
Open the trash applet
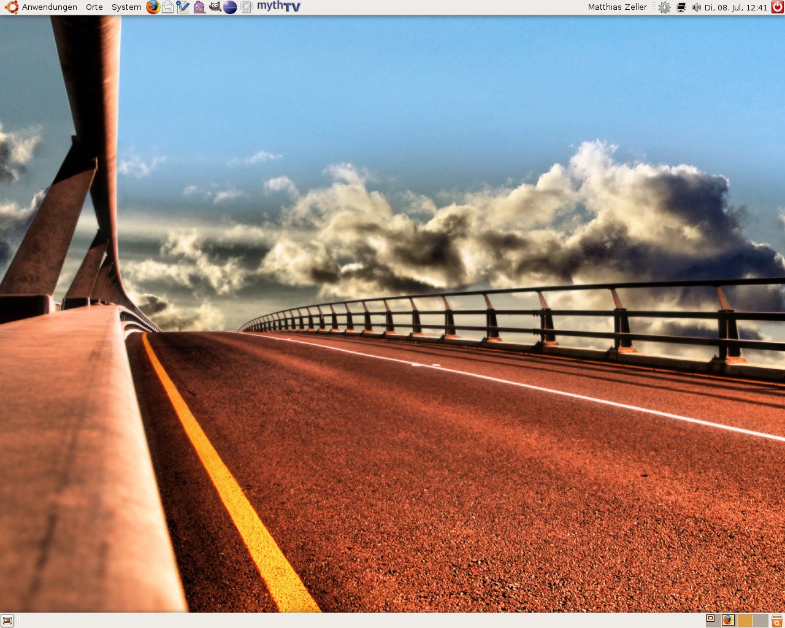pos(777,621)
